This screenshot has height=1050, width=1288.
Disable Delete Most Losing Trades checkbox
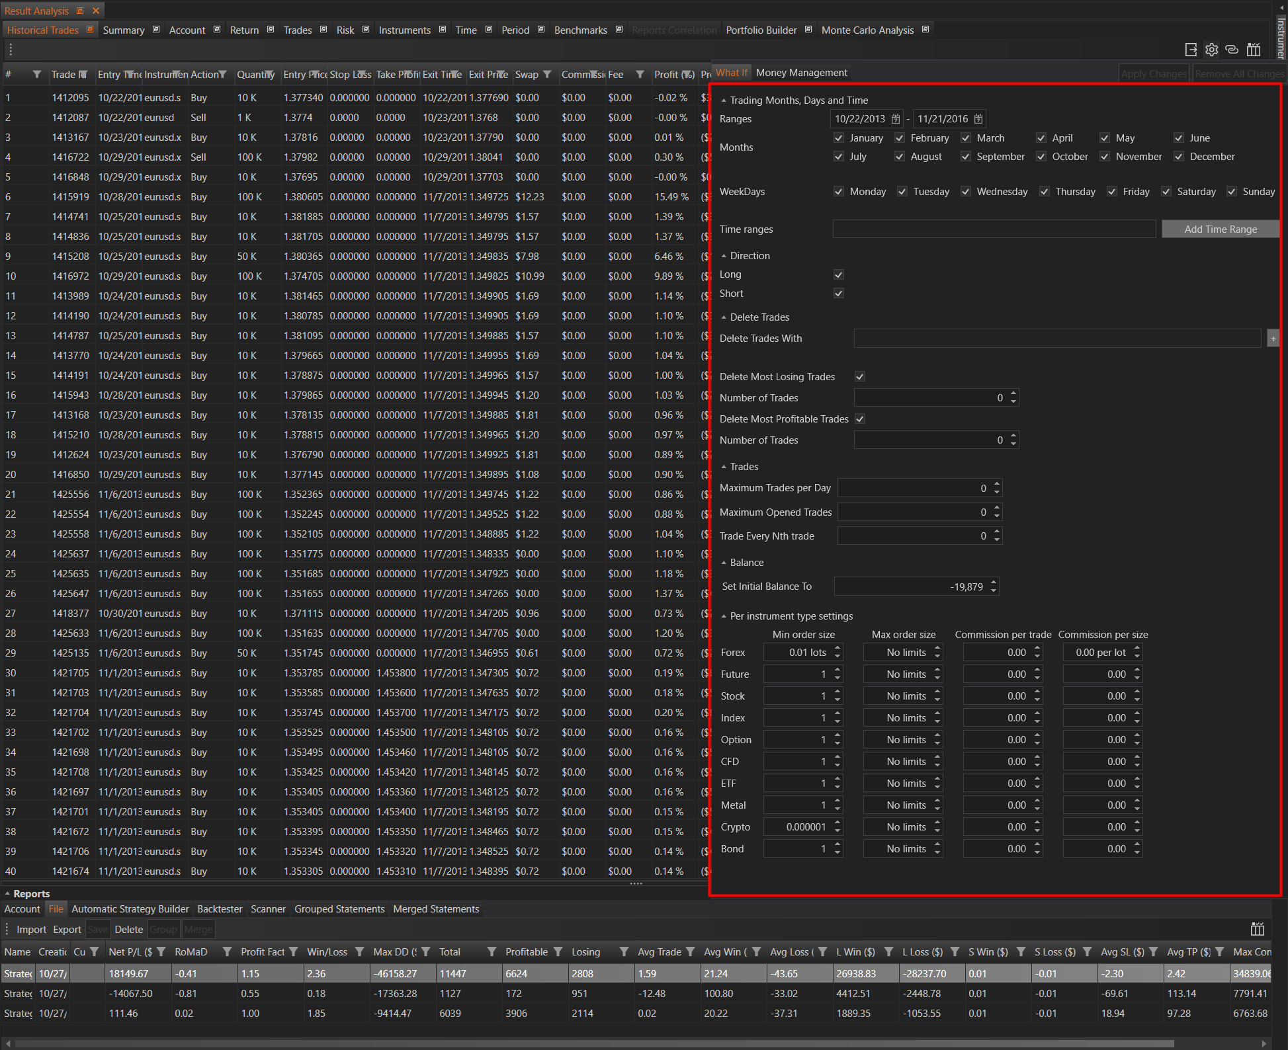point(859,377)
